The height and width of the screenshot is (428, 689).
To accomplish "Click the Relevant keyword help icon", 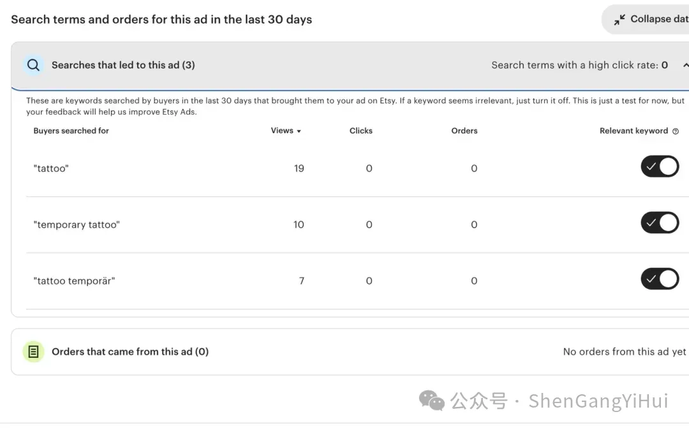I will (676, 131).
